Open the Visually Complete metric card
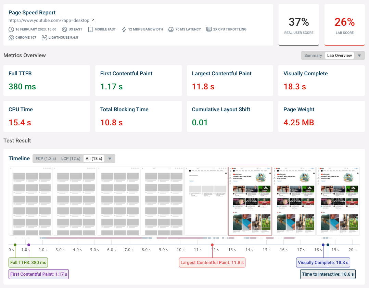The width and height of the screenshot is (369, 288). tap(321, 80)
